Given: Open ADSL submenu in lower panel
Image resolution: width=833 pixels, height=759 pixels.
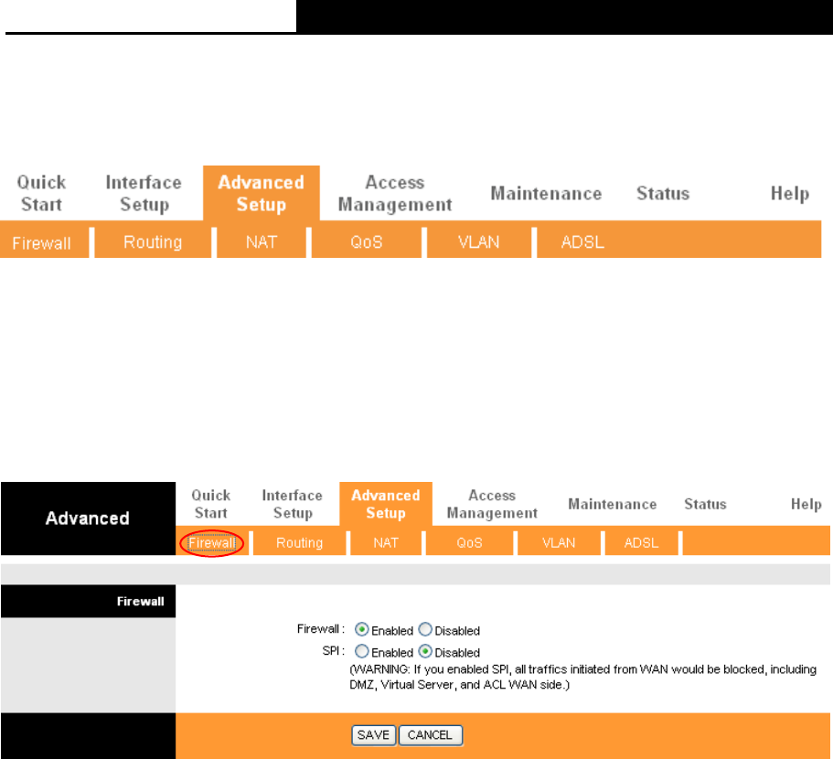Looking at the screenshot, I should pyautogui.click(x=641, y=543).
